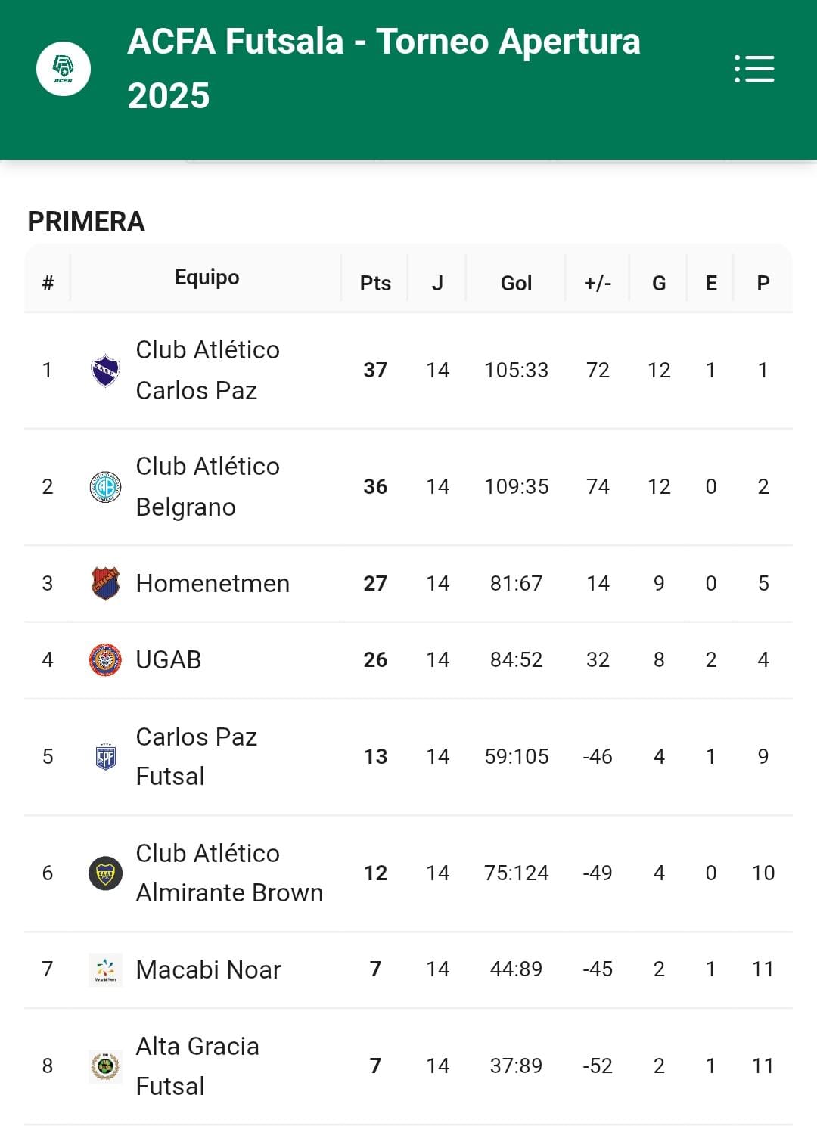The height and width of the screenshot is (1126, 817).
Task: Click Alta Gracia Futsal crest
Action: (105, 1066)
